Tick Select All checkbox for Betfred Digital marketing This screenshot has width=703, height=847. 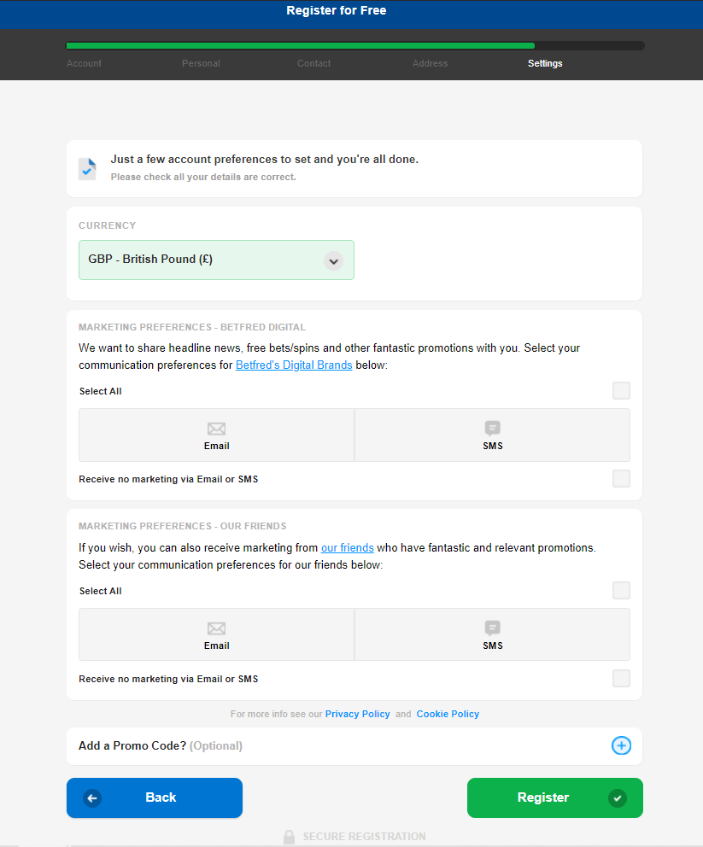621,391
